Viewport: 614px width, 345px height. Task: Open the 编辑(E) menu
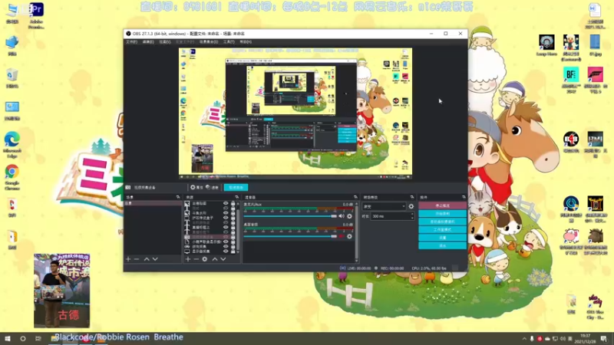(148, 42)
